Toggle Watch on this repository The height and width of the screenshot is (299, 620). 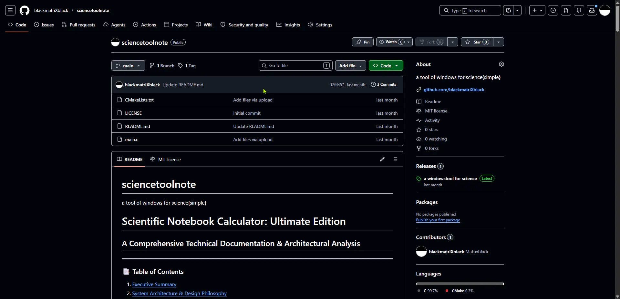coord(394,42)
